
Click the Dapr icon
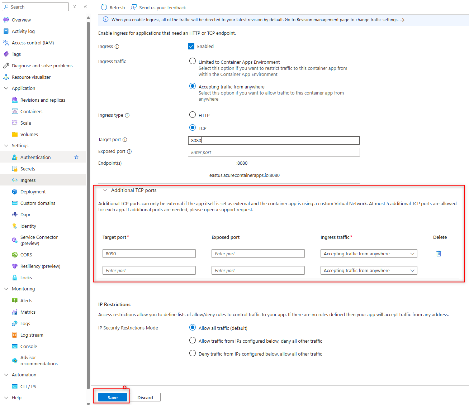[15, 214]
